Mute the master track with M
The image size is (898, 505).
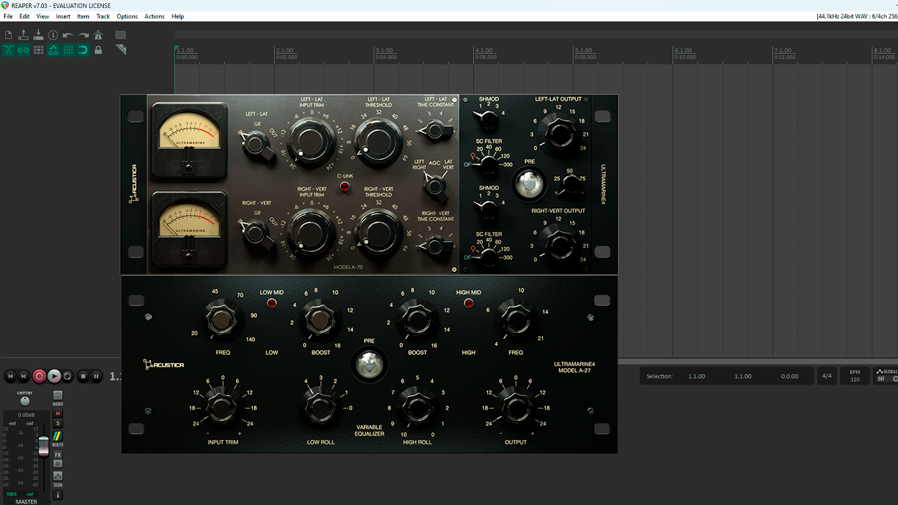(58, 414)
